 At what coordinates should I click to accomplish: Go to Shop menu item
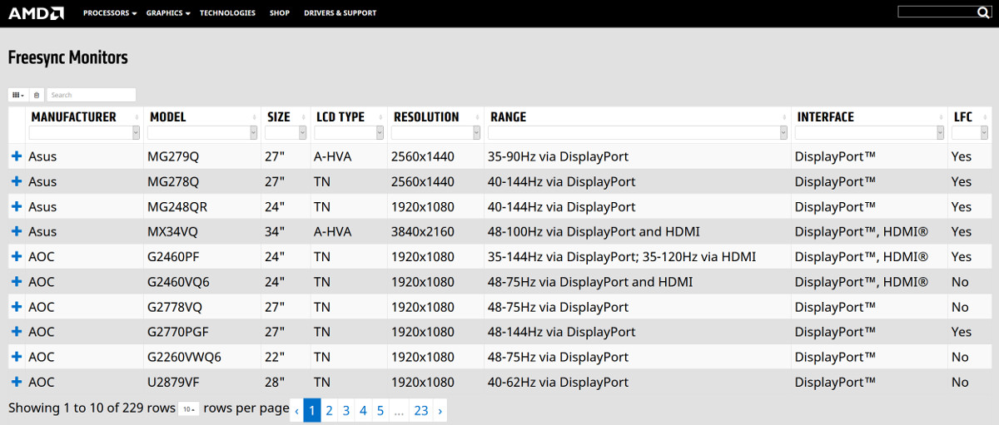[x=280, y=12]
